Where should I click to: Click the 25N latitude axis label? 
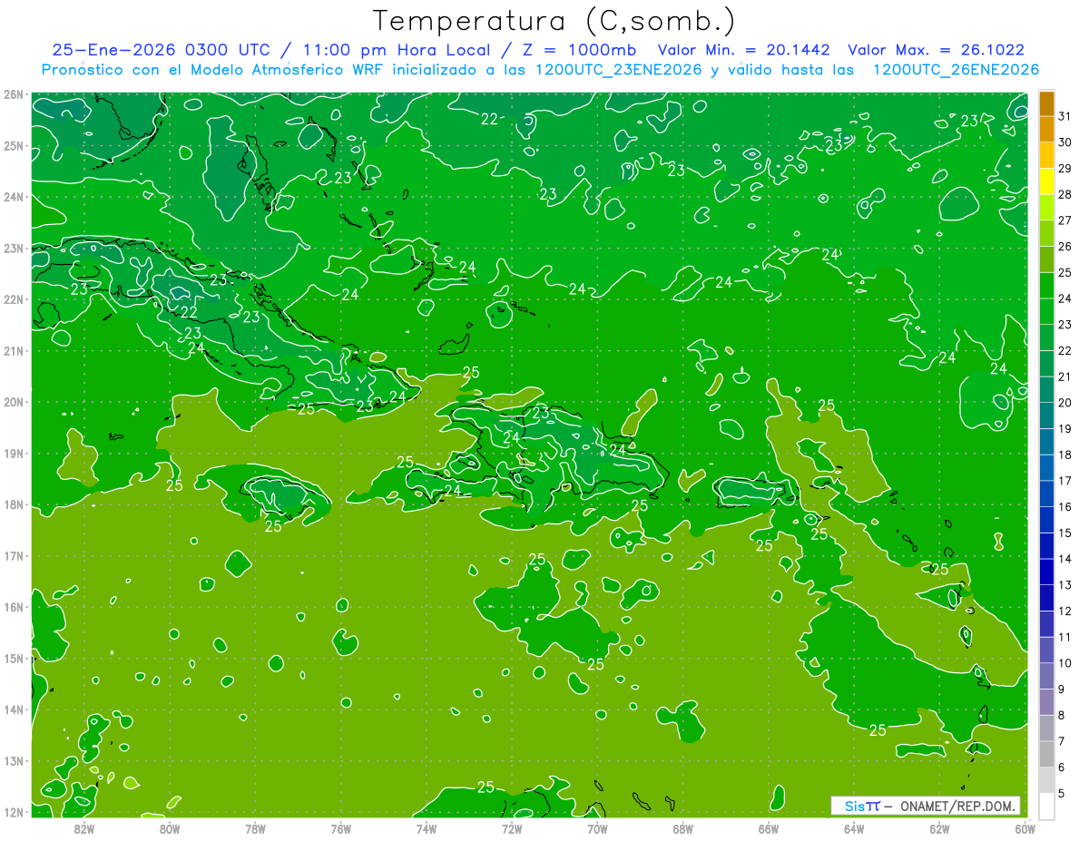pos(13,146)
